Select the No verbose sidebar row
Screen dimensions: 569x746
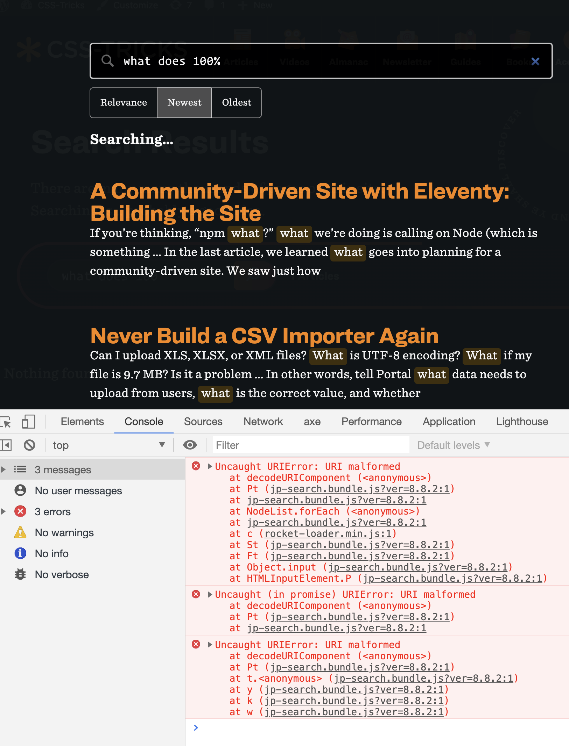pos(92,574)
